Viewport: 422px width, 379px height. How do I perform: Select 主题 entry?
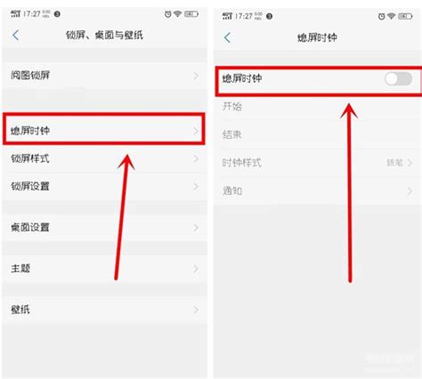[105, 269]
